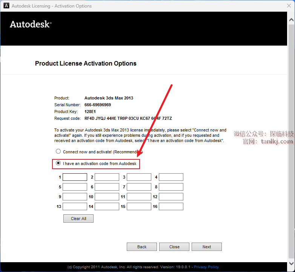Select Connect now and activate option
The height and width of the screenshot is (272, 295).
(x=58, y=151)
